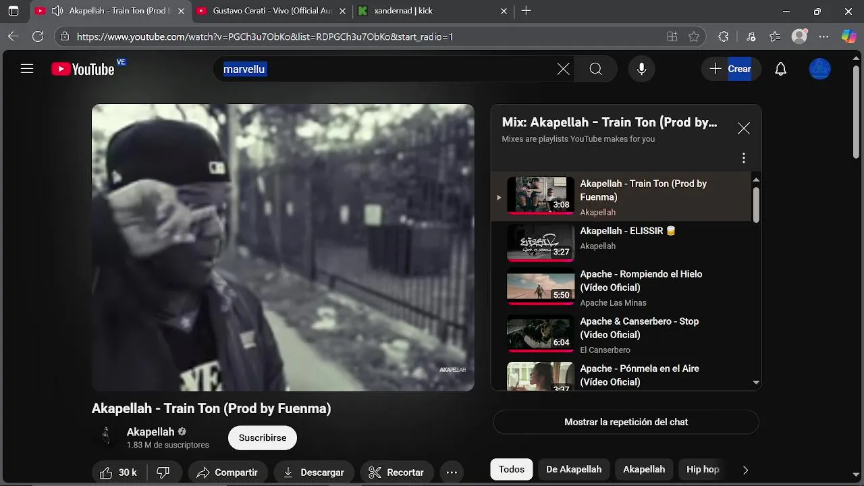This screenshot has height=486, width=864.
Task: Show the chat replay
Action: tap(626, 422)
